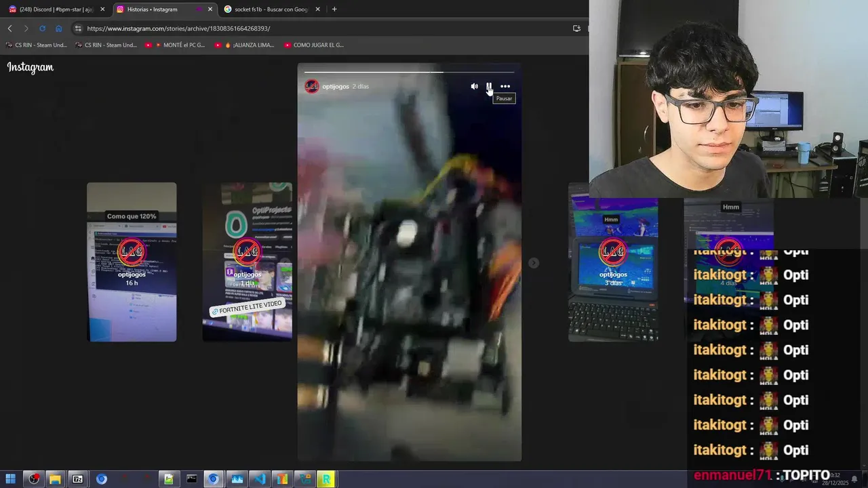868x488 pixels.
Task: Reload the Instagram page
Action: tap(42, 28)
